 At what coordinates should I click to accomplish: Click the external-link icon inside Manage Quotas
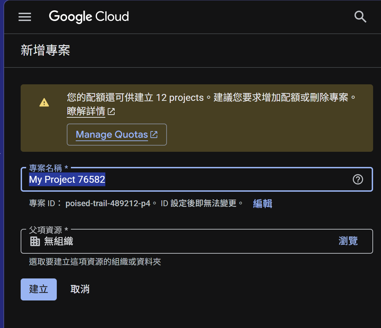[x=154, y=135]
